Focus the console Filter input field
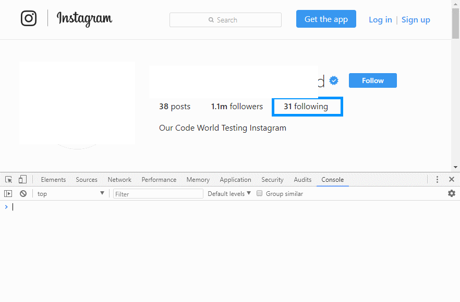Viewport: 460px width, 302px height. click(158, 194)
